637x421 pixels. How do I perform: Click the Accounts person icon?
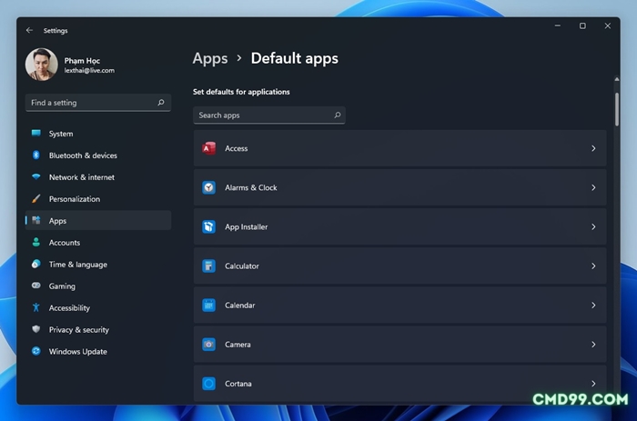[x=36, y=243]
